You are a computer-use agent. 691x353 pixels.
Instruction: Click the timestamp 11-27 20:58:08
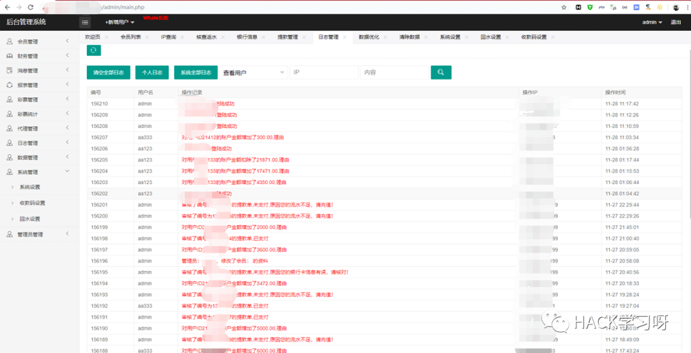point(623,261)
